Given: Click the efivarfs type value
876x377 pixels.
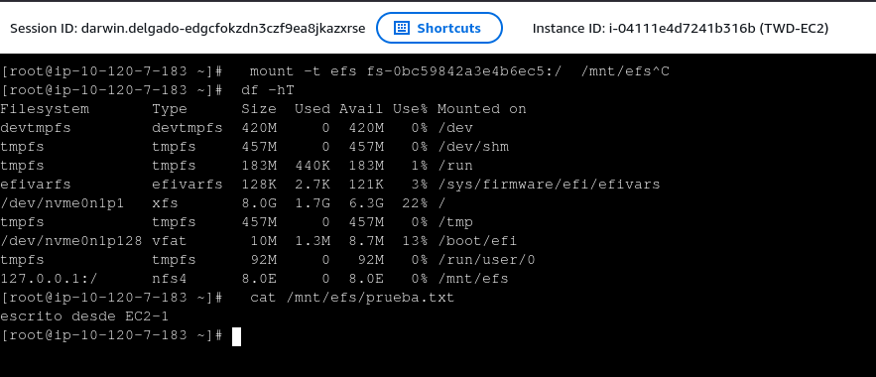Looking at the screenshot, I should [x=188, y=185].
